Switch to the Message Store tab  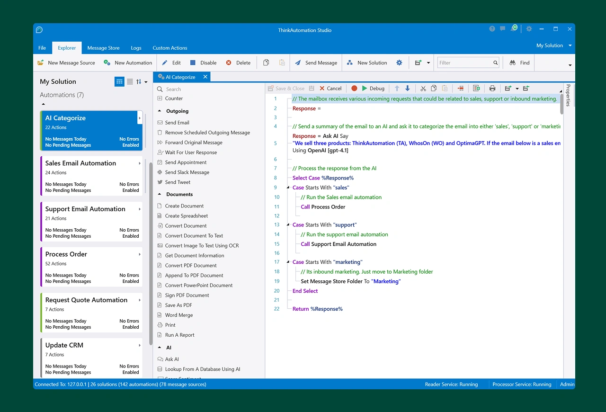[103, 48]
